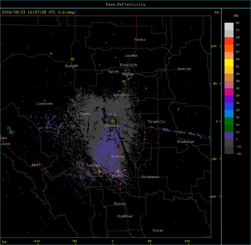Click the RedDeer city label
251x245 pixels.
[x=128, y=74]
